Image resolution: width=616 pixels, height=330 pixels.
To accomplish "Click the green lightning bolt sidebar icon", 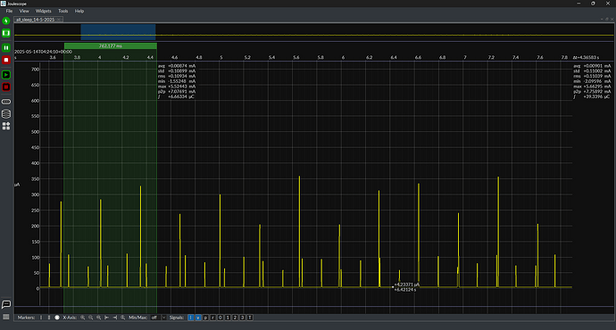I will point(6,21).
